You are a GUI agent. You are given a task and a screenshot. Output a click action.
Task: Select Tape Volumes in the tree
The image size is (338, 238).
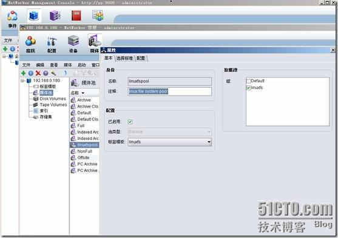click(53, 105)
